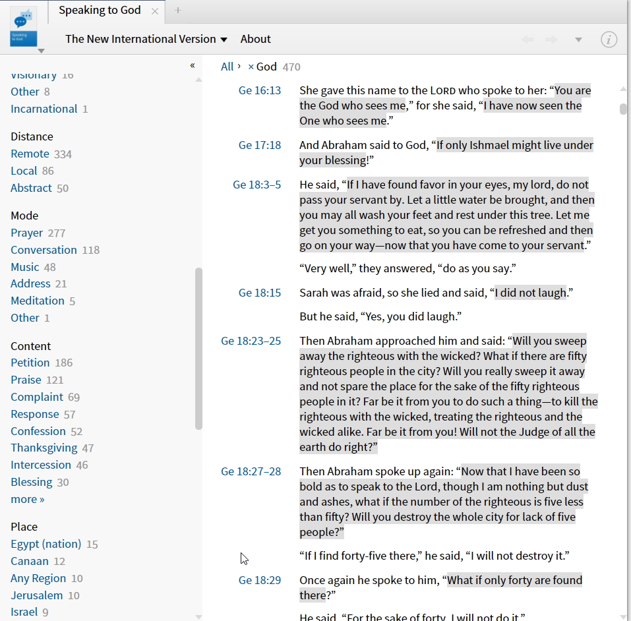Click sidebar scroll-down arrow
631x621 pixels.
(x=198, y=617)
